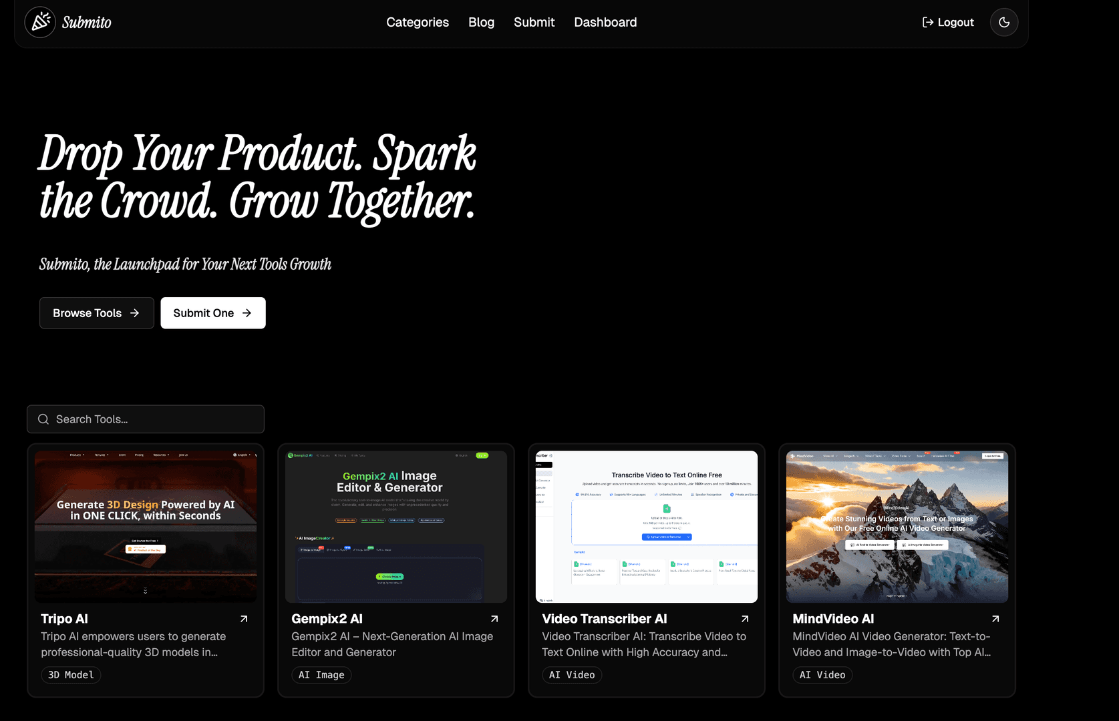Screen dimensions: 1119x721
Task: Select the 3D Model category tag
Action: point(71,675)
